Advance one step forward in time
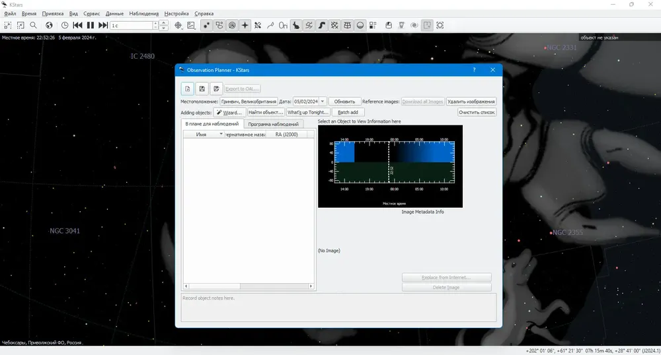Image resolution: width=661 pixels, height=355 pixels. pyautogui.click(x=103, y=25)
